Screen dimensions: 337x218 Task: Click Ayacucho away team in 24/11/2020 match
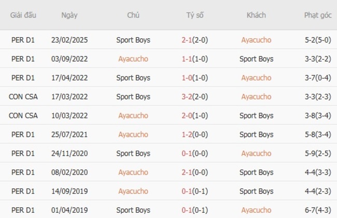pyautogui.click(x=256, y=153)
